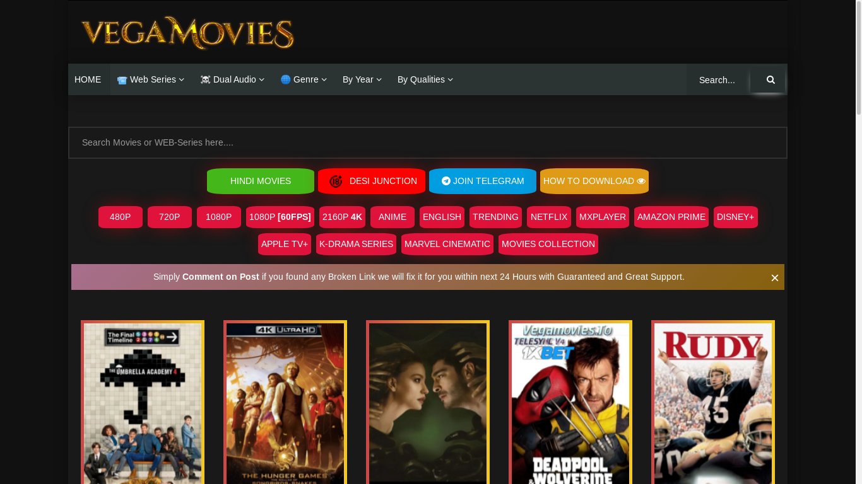The image size is (862, 484).
Task: Click the search magnifier icon button
Action: tap(770, 79)
